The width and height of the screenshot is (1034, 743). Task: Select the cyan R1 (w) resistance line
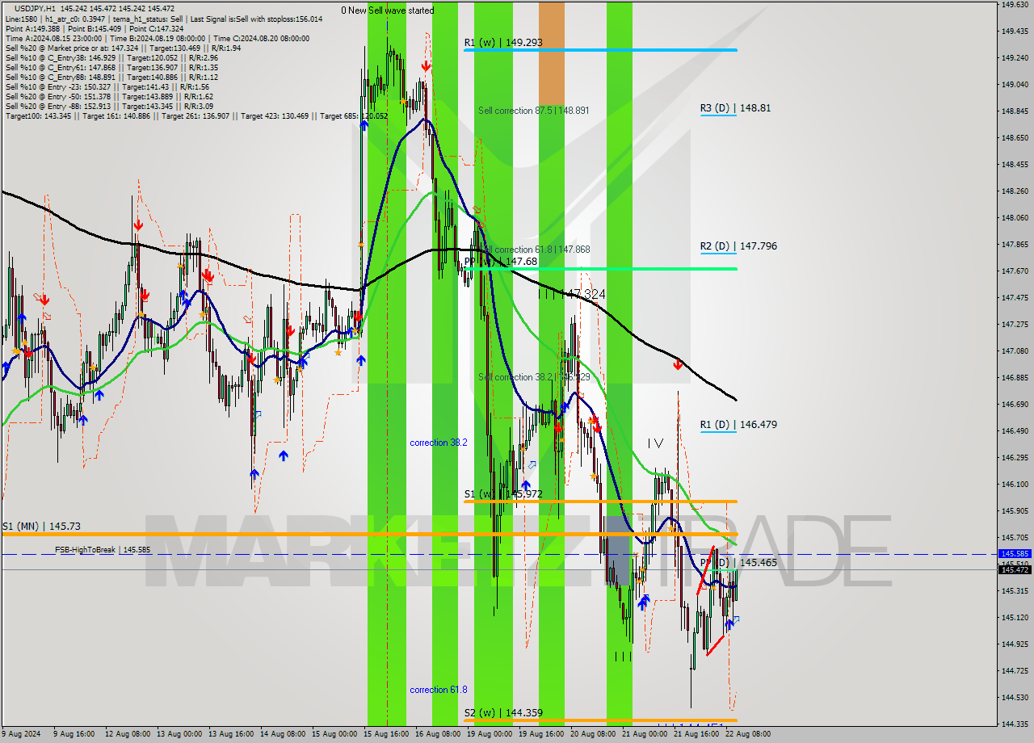pyautogui.click(x=600, y=50)
